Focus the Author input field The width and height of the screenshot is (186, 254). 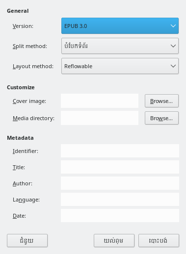[x=120, y=183]
